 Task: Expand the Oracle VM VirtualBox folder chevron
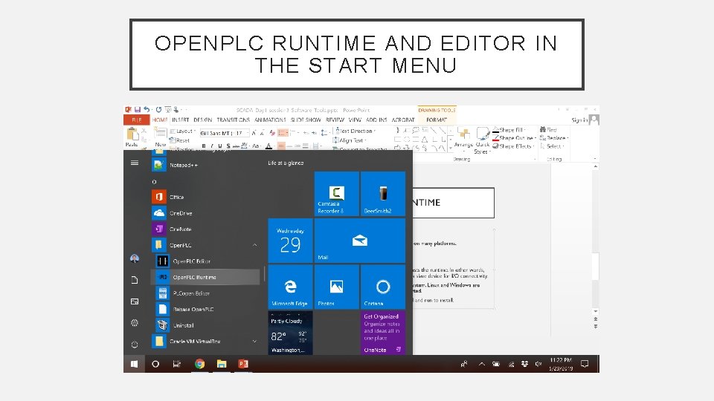(254, 341)
